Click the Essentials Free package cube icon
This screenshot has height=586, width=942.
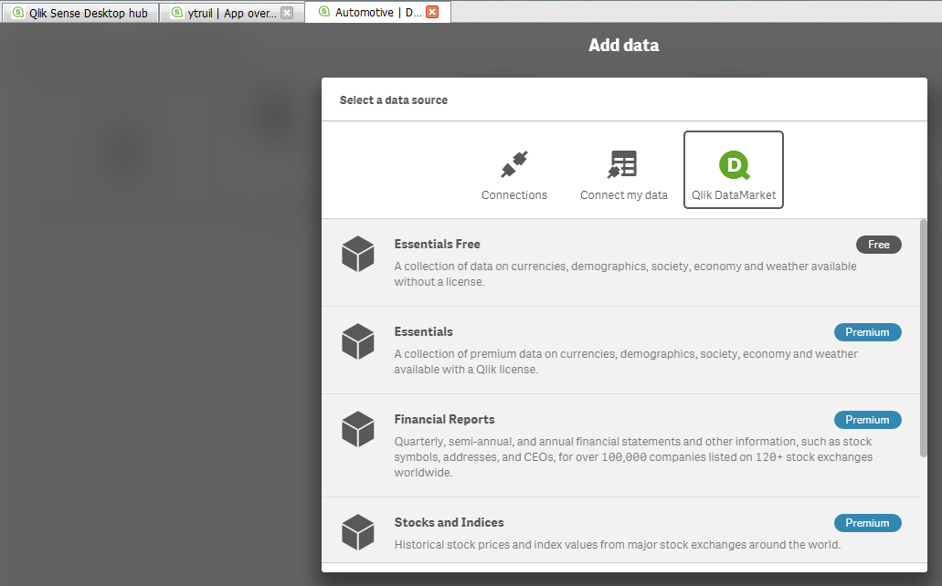(x=358, y=254)
